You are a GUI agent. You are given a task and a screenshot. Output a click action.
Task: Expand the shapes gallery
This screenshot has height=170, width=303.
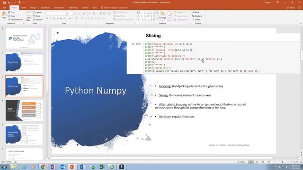click(x=157, y=19)
